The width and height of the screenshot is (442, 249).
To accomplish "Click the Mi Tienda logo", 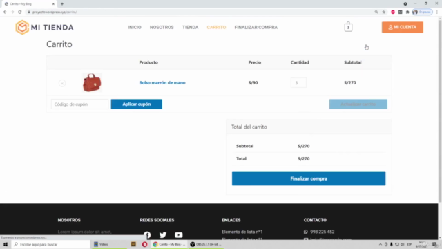I will pos(44,28).
